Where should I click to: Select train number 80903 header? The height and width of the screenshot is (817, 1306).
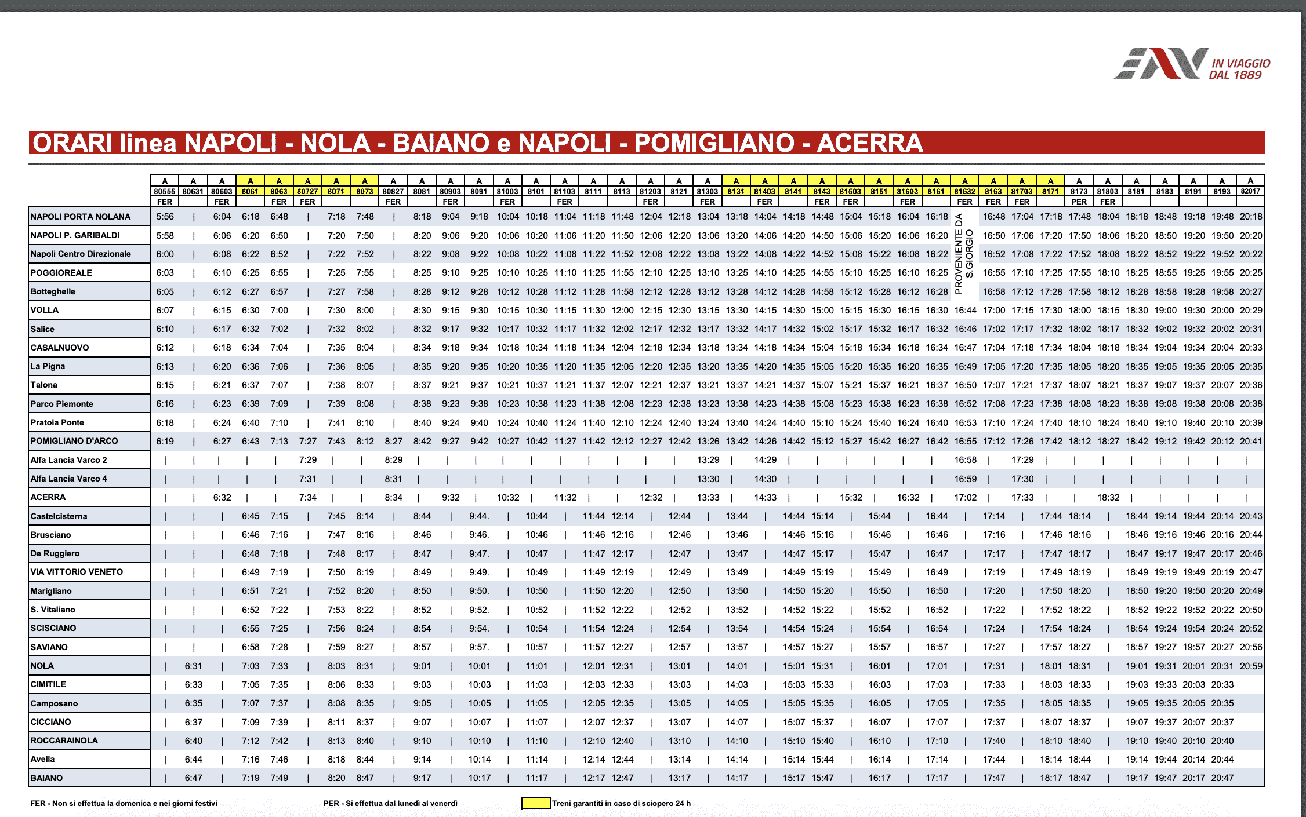(451, 191)
